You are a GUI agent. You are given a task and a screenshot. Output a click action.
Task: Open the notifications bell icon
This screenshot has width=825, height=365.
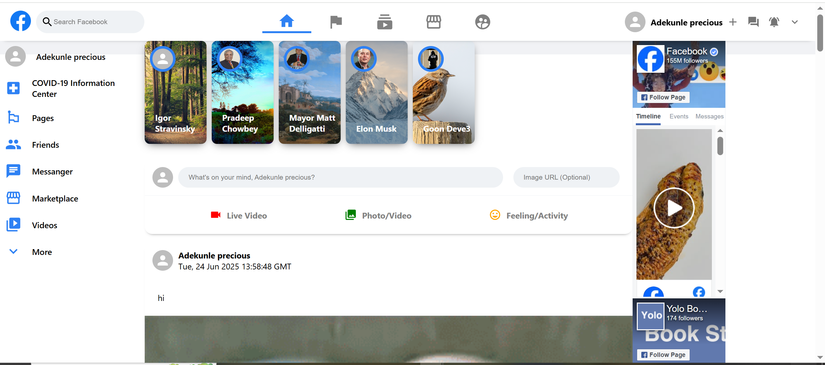click(x=774, y=22)
